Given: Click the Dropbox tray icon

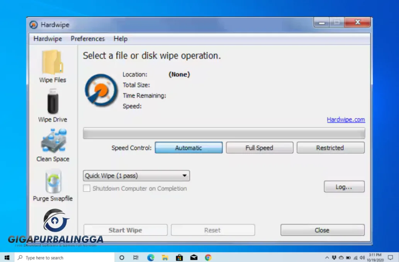Looking at the screenshot, I should pyautogui.click(x=334, y=258).
